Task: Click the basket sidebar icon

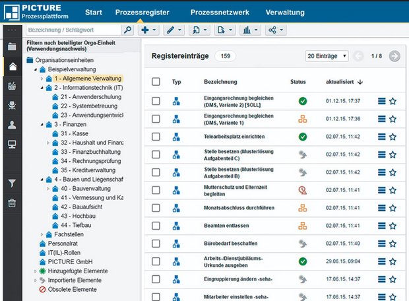Action: pyautogui.click(x=12, y=86)
